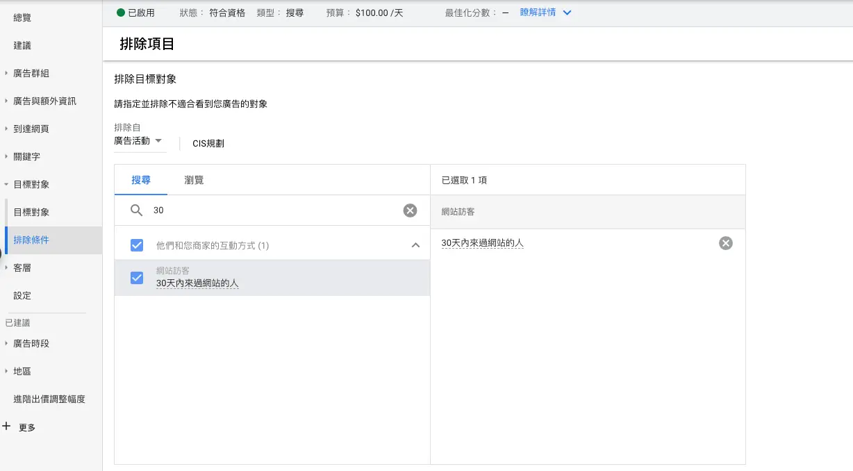
Task: Expand the 關鍵字 sidebar arrow
Action: 6,156
